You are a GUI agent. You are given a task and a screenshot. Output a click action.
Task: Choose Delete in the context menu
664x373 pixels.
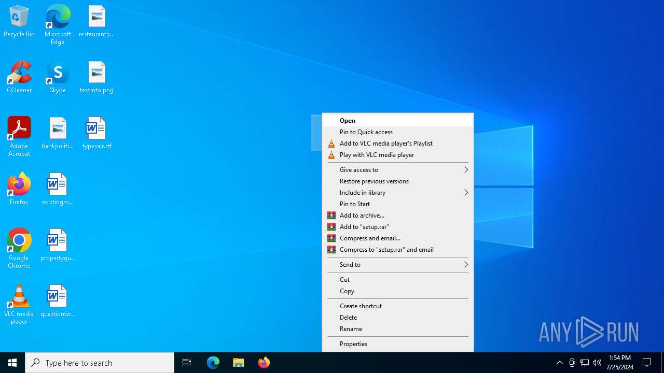tap(398, 318)
